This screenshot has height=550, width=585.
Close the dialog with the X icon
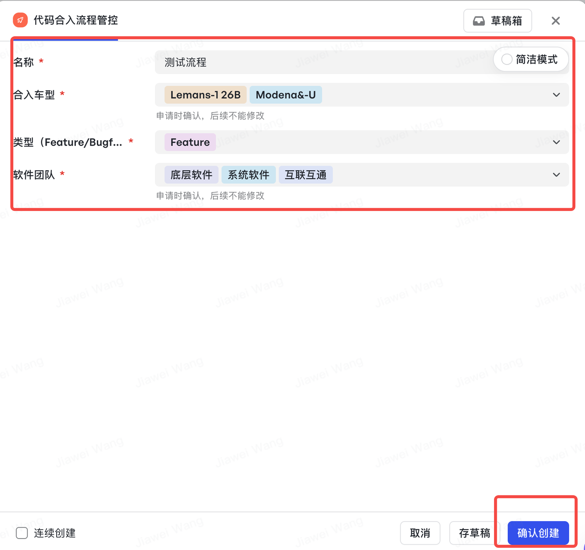click(x=556, y=21)
